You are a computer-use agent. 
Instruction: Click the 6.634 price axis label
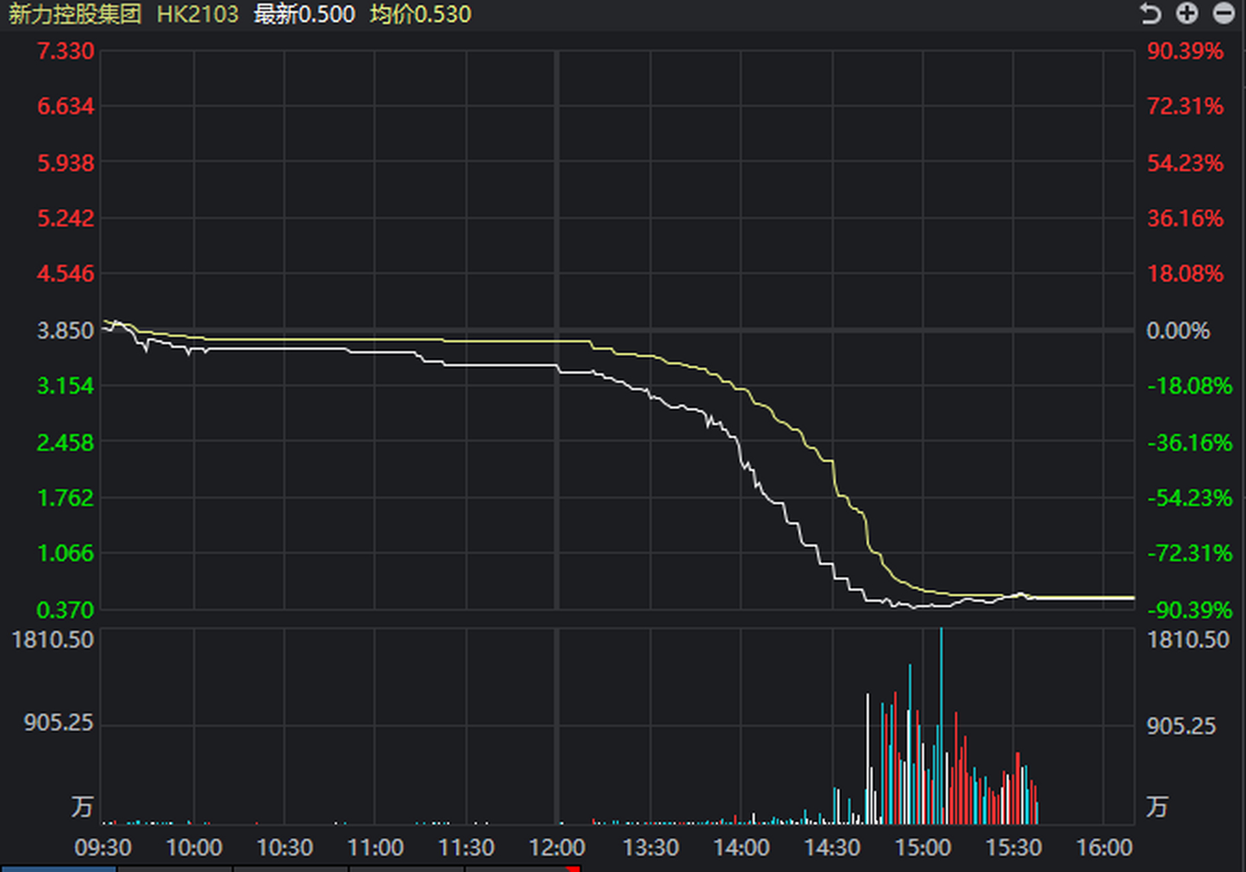pos(65,106)
